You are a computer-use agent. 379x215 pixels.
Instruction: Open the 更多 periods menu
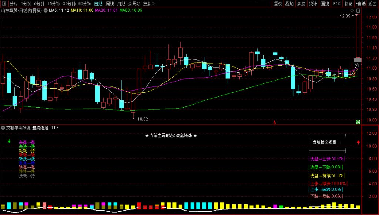click(148, 4)
